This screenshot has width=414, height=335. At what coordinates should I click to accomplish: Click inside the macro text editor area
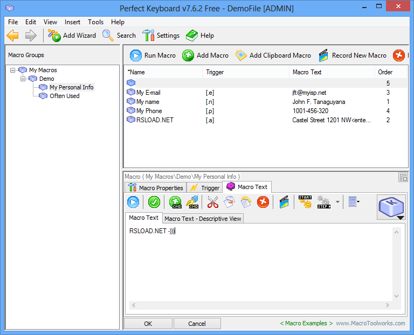point(260,264)
